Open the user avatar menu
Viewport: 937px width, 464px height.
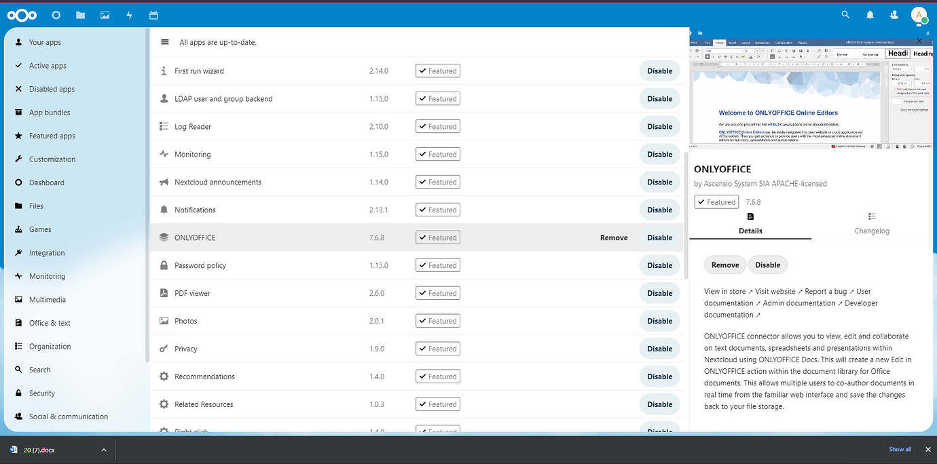919,15
